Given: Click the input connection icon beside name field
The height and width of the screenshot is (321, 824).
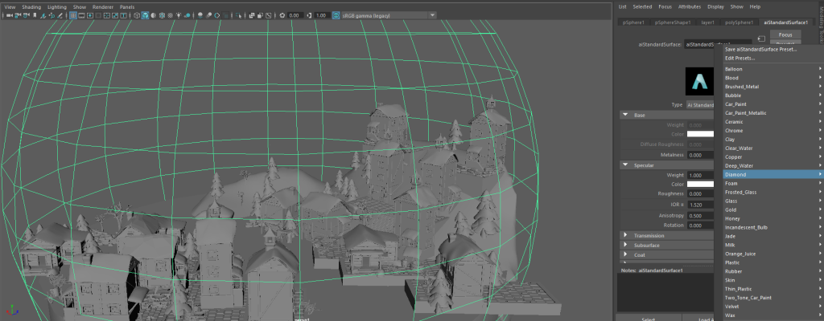Looking at the screenshot, I should [761, 39].
